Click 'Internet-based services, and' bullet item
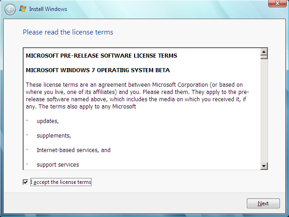This screenshot has height=217, width=289. (73, 150)
